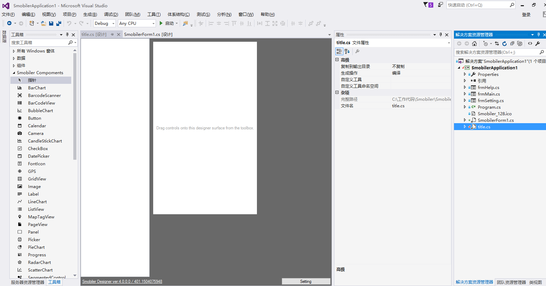Refresh the Solution Explorer

pyautogui.click(x=505, y=43)
